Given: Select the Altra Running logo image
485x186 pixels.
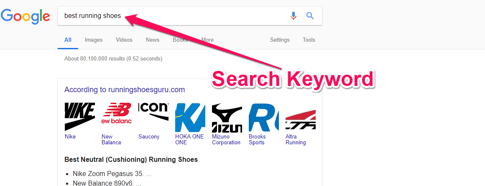Looking at the screenshot, I should (300, 118).
